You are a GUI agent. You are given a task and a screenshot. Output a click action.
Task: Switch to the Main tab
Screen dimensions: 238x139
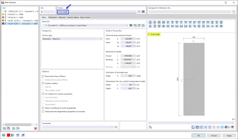tap(44, 17)
